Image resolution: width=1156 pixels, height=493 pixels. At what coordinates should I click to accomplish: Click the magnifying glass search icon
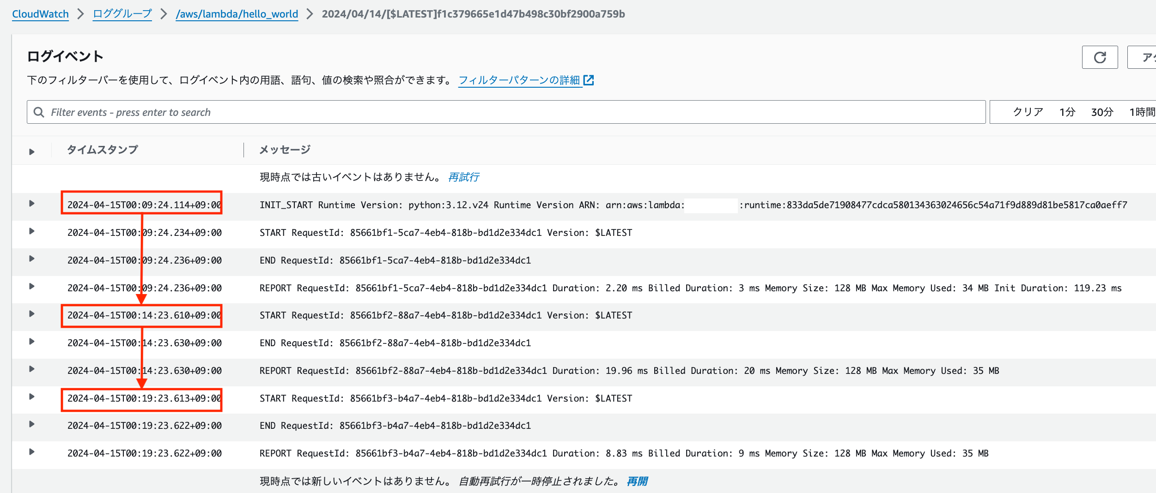pyautogui.click(x=38, y=112)
